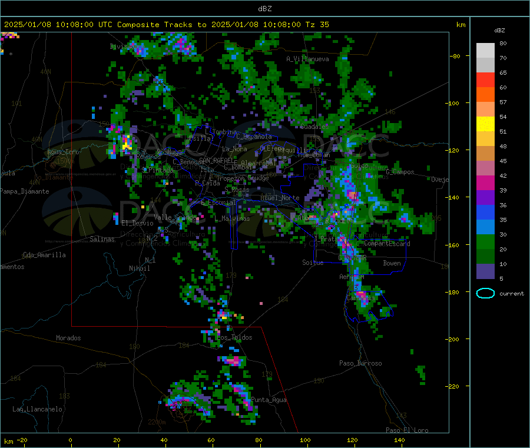
Task: Select the red 60-65 dBZ legend swatch
Action: 485,80
